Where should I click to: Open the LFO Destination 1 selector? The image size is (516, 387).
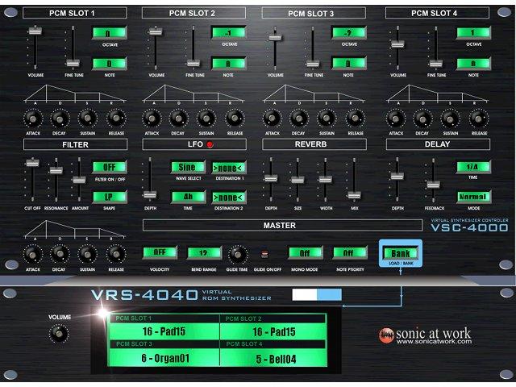229,168
